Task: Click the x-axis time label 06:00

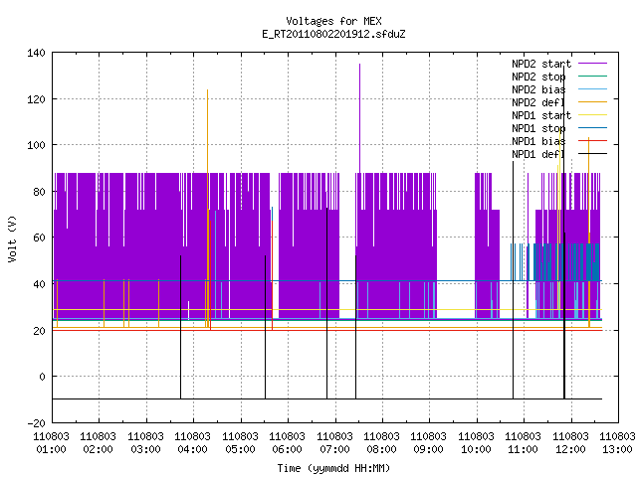Action: tap(288, 449)
